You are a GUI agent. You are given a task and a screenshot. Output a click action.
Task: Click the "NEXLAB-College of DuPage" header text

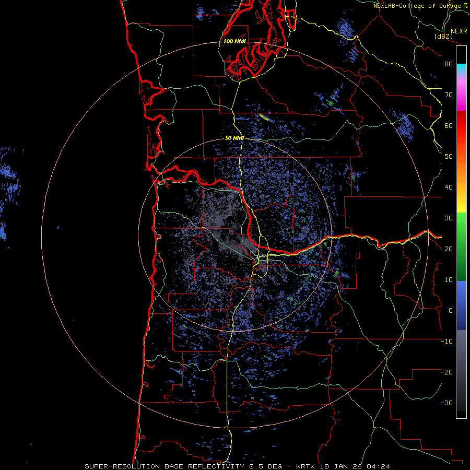(x=417, y=6)
